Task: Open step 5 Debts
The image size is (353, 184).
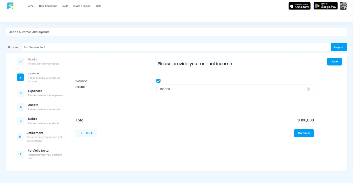Action: click(x=21, y=121)
